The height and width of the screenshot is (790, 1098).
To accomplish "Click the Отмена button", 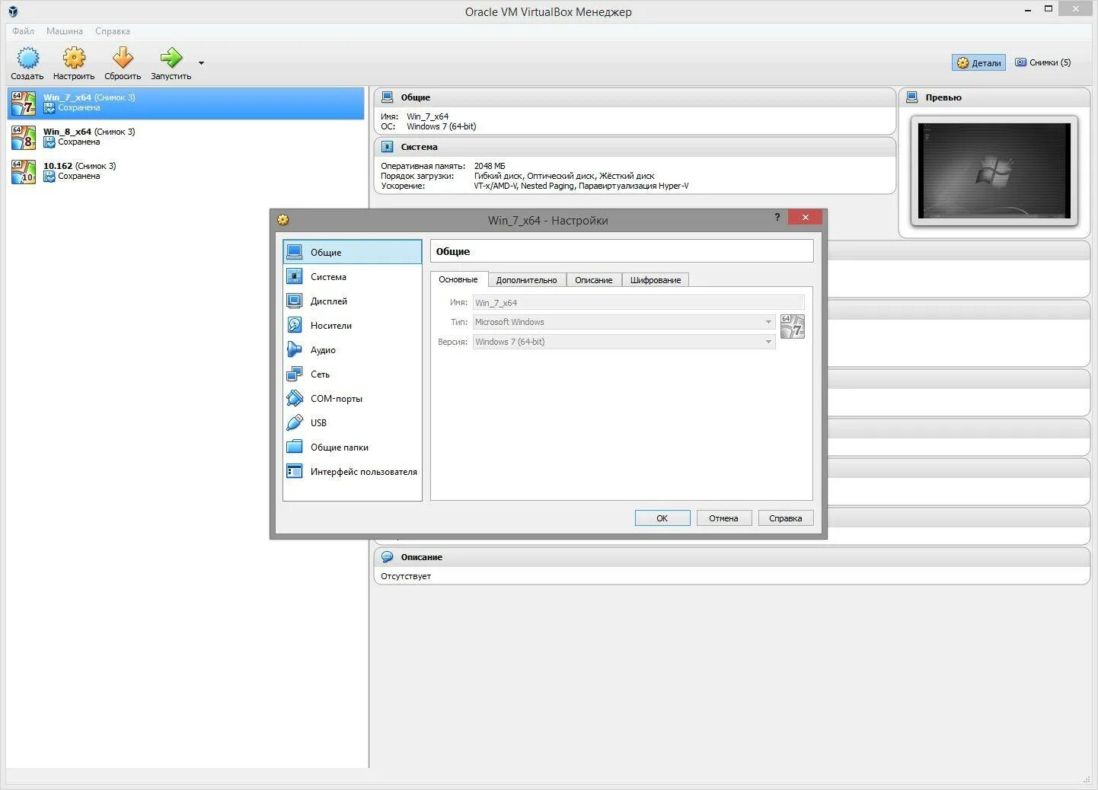I will (723, 518).
